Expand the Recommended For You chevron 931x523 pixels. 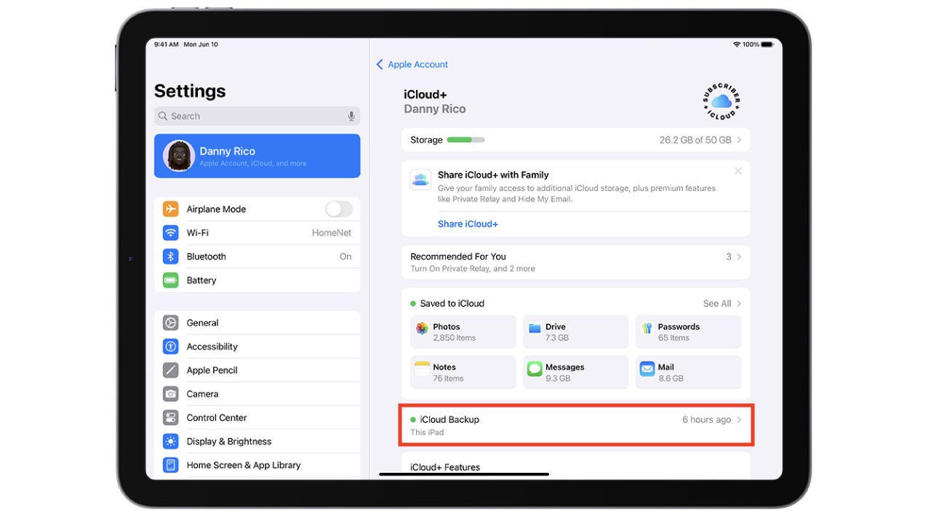pos(739,256)
